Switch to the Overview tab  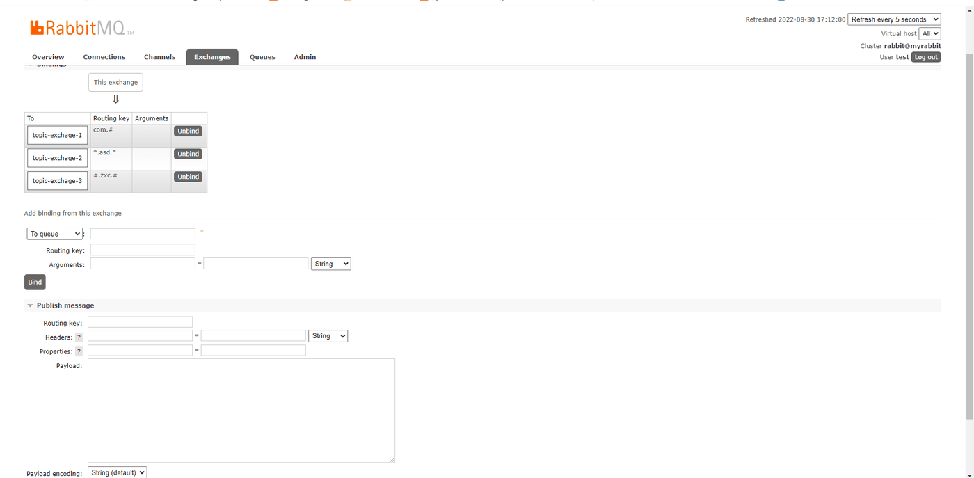pos(48,57)
